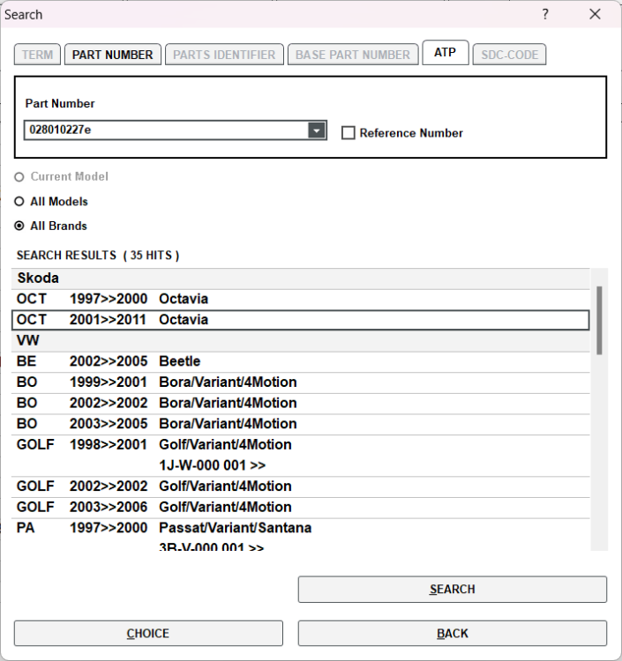This screenshot has width=622, height=661.
Task: Click inside the Part Number input field
Action: [x=165, y=130]
